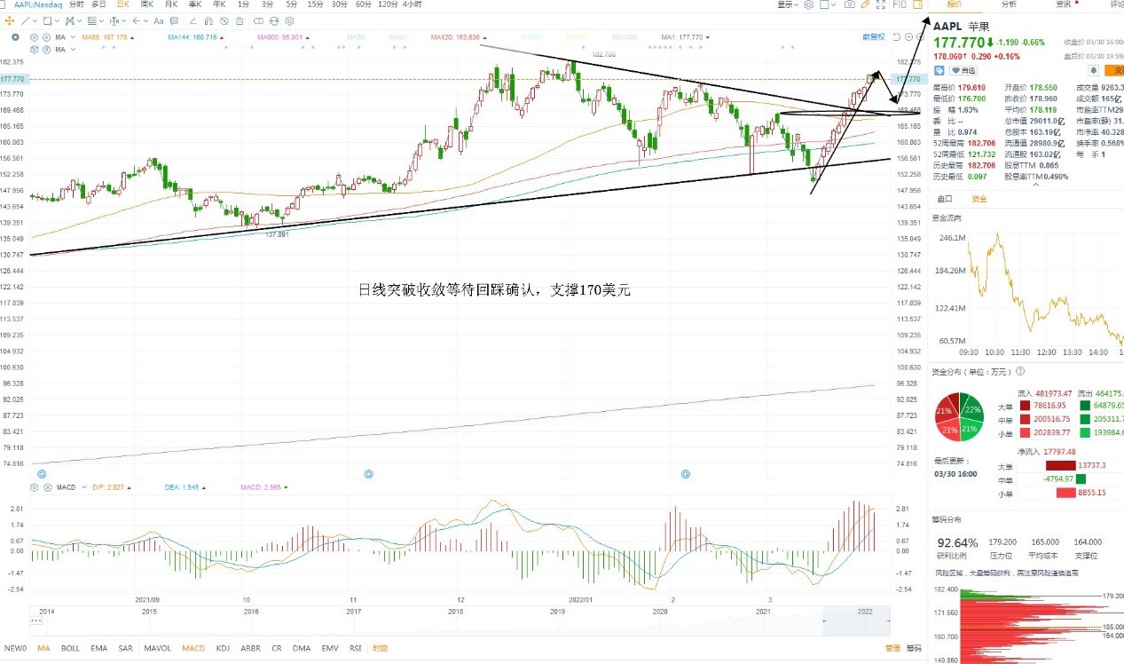Enable the MAVOL sub-chart indicator

point(157,648)
